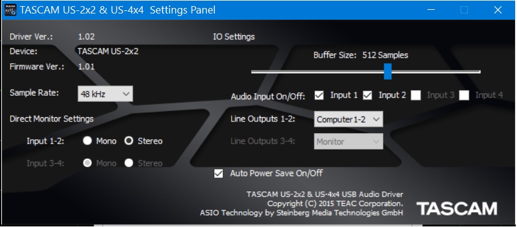Disable the Input 1 audio checkbox
Screen dimensions: 517x227
click(319, 96)
